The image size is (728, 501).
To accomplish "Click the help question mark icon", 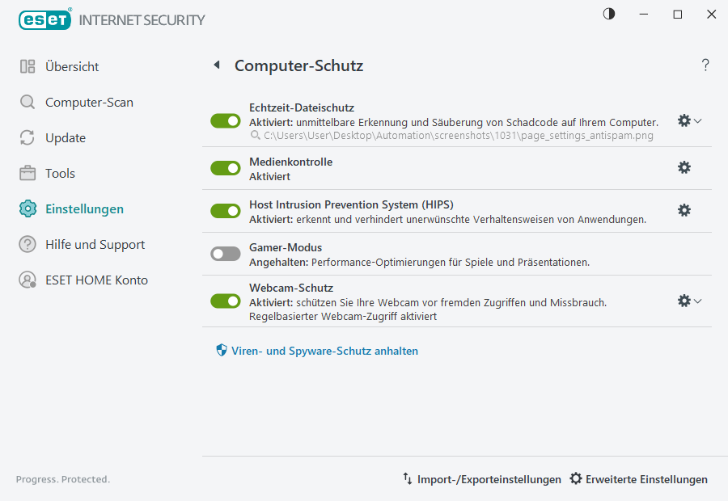I will [x=705, y=65].
